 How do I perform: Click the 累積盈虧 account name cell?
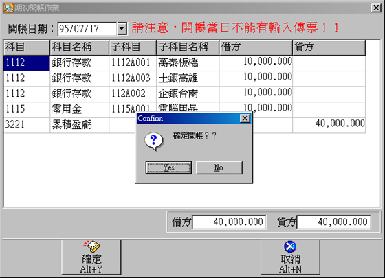coord(79,125)
